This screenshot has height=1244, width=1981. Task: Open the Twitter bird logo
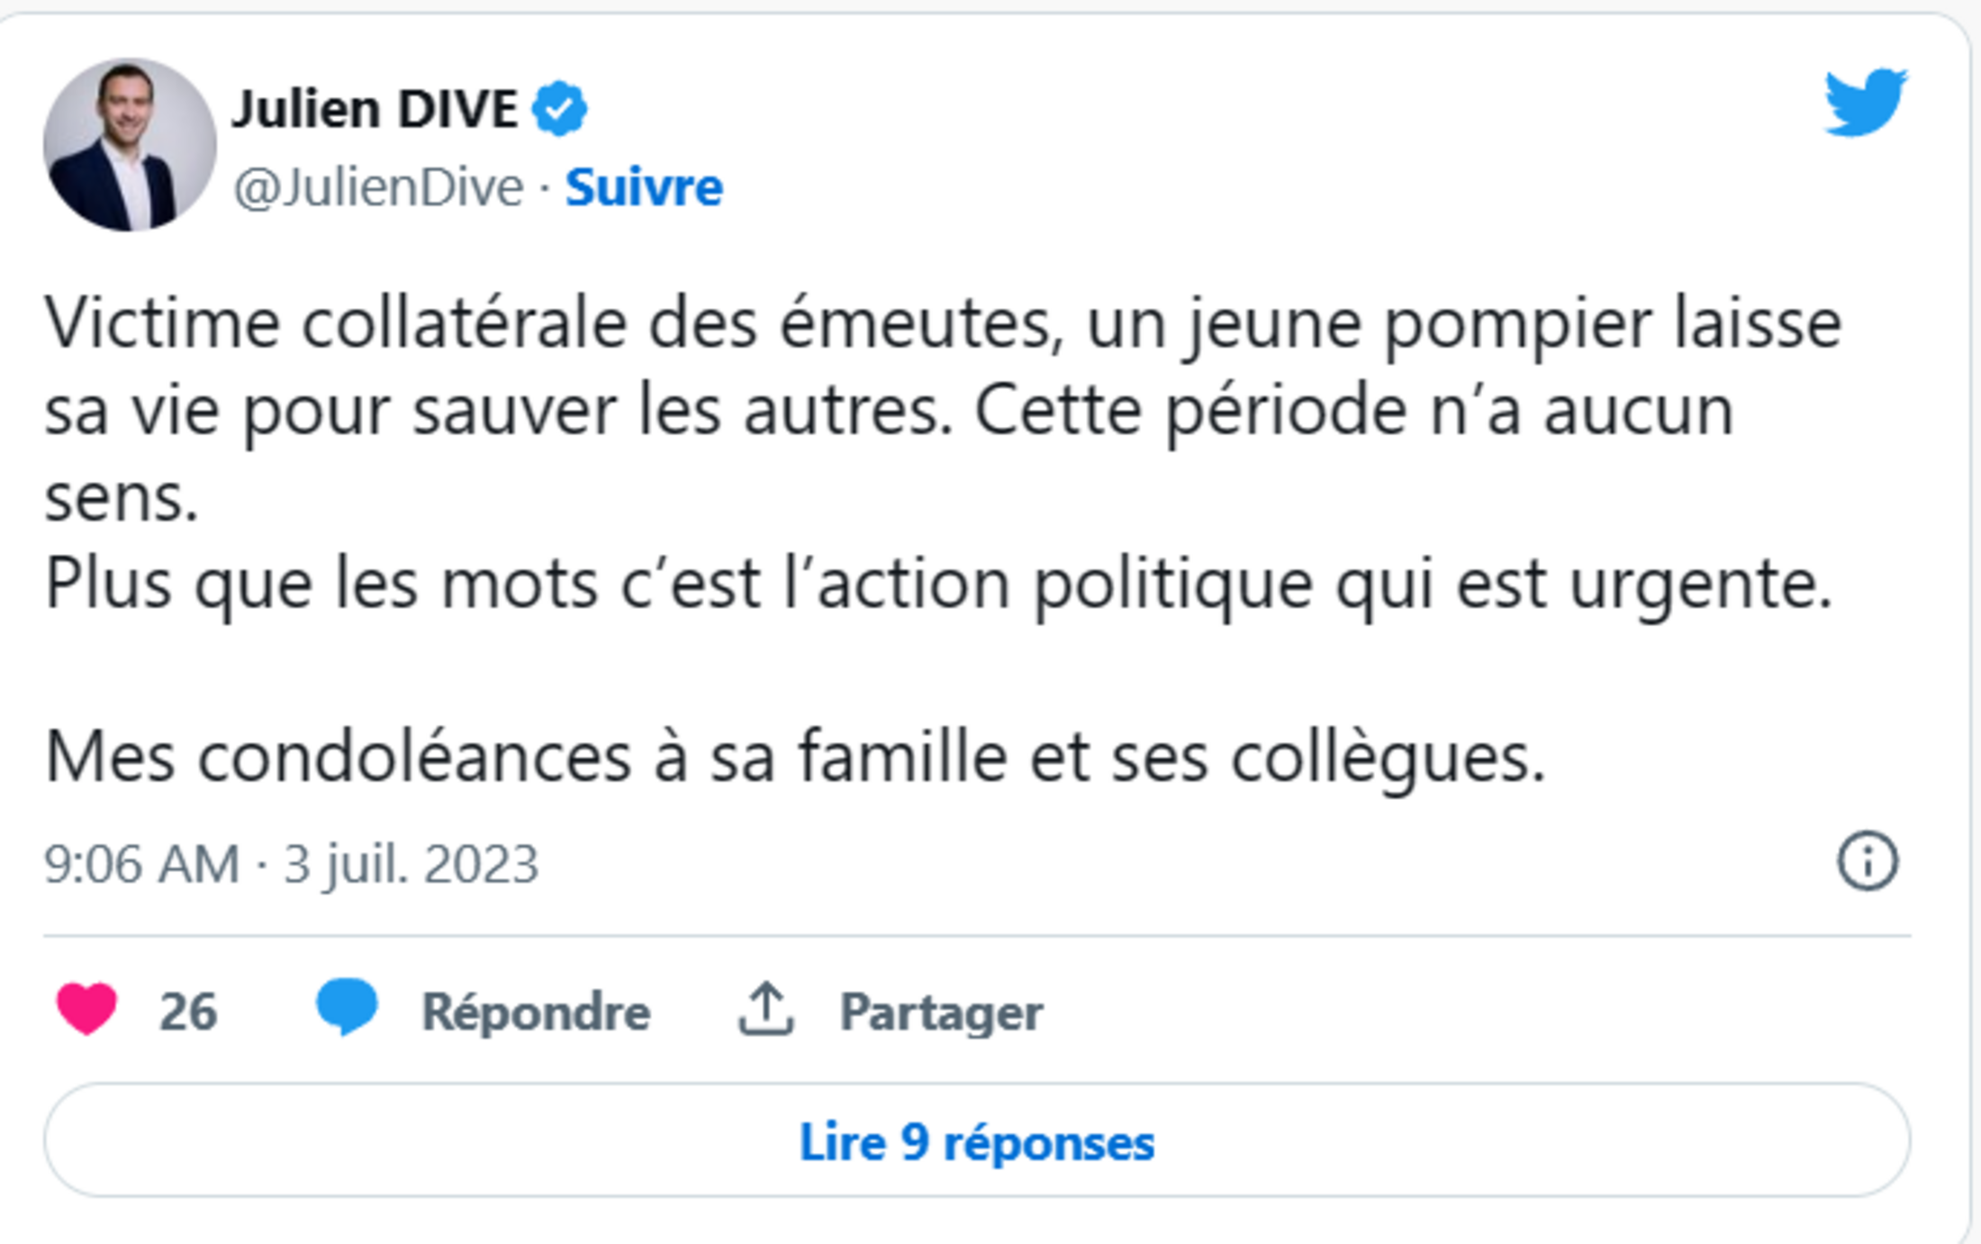pyautogui.click(x=1865, y=102)
